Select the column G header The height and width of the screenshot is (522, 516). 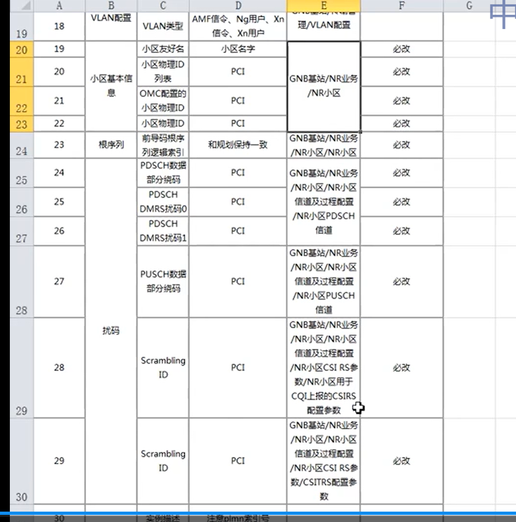pyautogui.click(x=469, y=6)
